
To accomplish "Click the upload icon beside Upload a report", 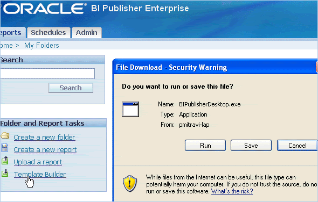I will [5, 160].
